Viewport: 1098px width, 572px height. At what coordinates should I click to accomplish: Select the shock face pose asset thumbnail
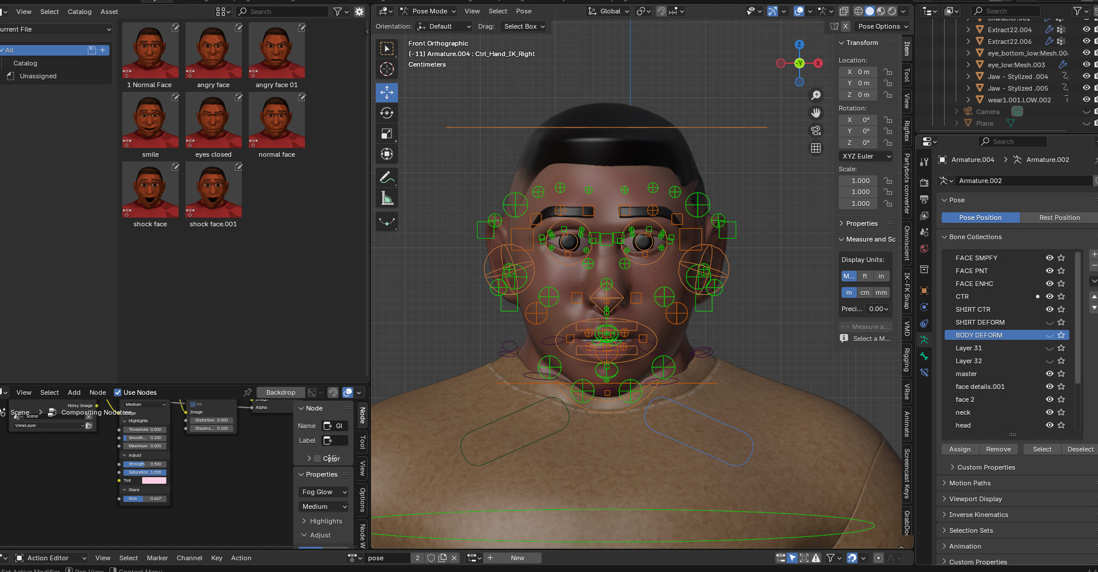click(x=150, y=190)
